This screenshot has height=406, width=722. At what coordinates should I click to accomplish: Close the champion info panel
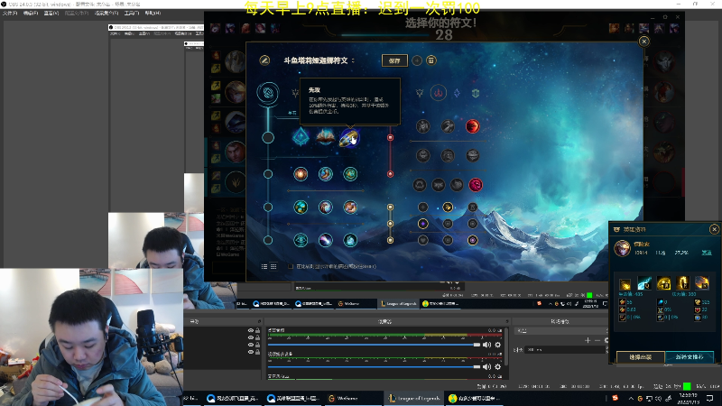coord(714,229)
